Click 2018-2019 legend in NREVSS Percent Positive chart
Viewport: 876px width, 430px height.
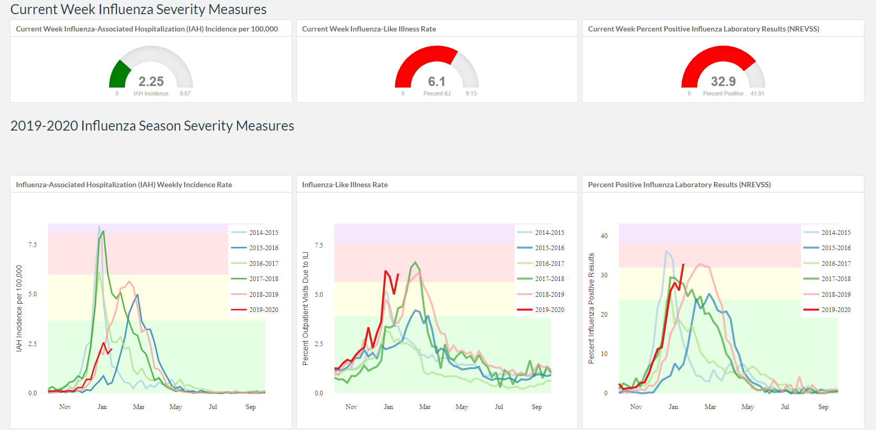coord(827,294)
